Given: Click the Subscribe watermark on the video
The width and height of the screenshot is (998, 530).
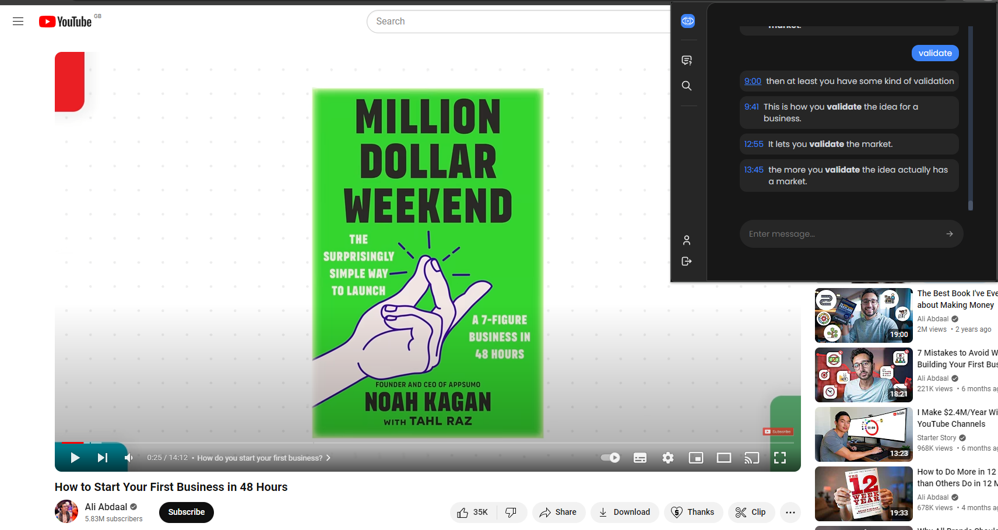Looking at the screenshot, I should coord(778,431).
